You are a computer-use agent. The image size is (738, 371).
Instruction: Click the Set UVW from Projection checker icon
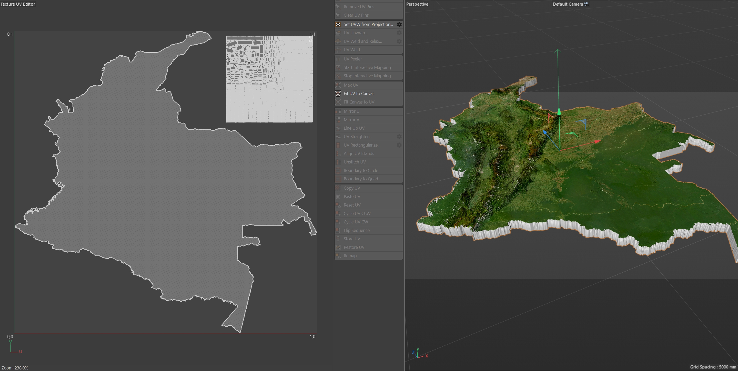coord(338,24)
